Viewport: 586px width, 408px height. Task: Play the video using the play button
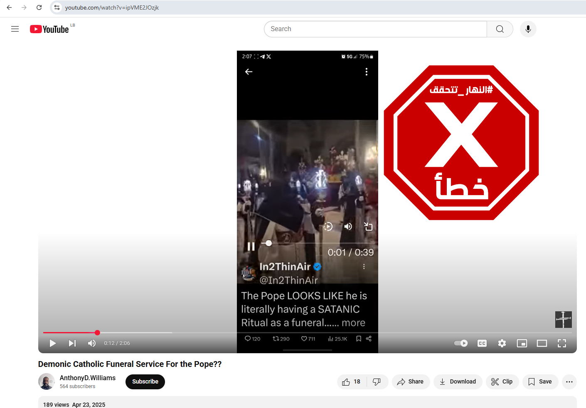click(x=53, y=343)
